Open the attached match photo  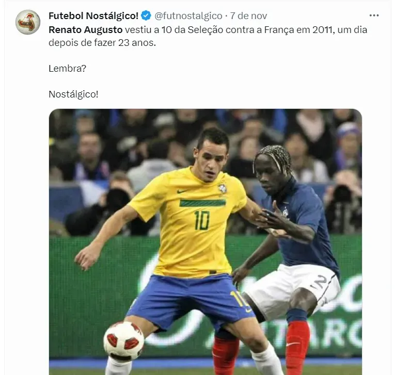tap(205, 242)
